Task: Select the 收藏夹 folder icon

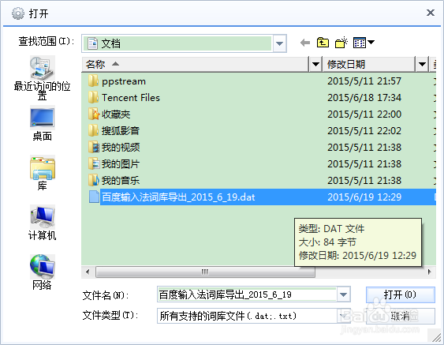Action: point(93,114)
